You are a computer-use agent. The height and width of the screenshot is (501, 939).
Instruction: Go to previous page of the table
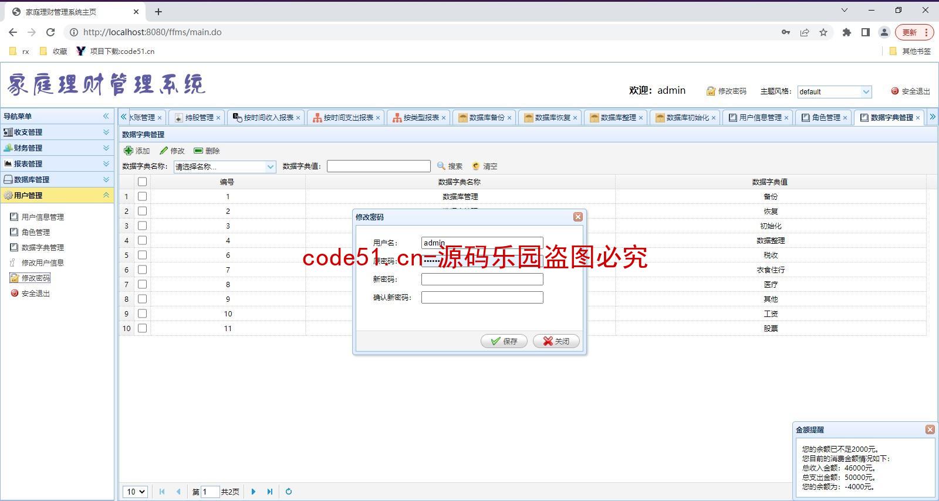pos(178,492)
